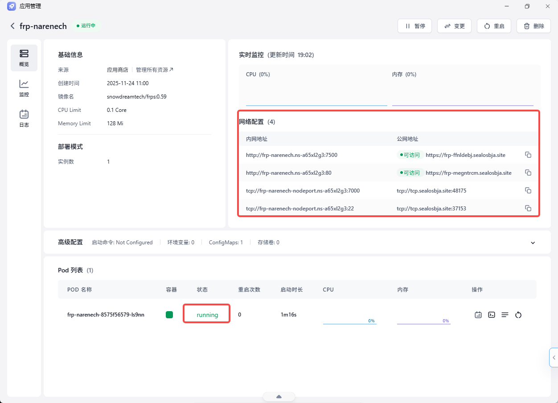Screen dimensions: 558x403
Task: Click the creation time 2025-11-24 11:00
Action: [x=128, y=83]
